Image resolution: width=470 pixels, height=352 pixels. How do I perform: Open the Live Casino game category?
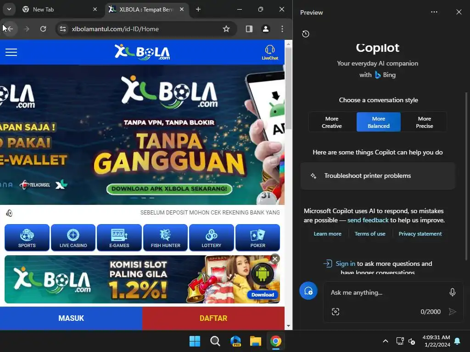point(73,237)
